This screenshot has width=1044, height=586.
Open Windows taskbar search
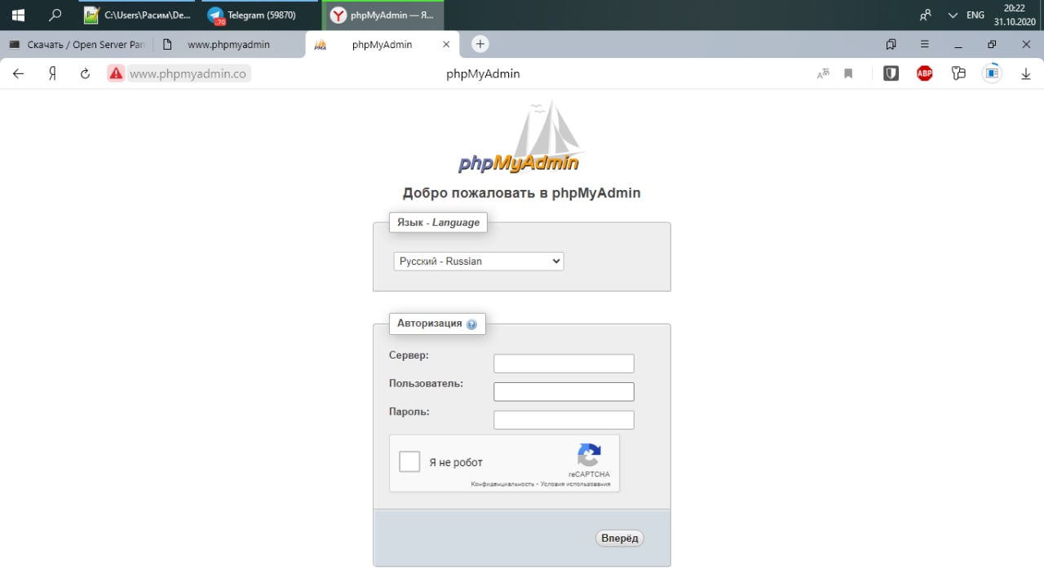tap(55, 15)
